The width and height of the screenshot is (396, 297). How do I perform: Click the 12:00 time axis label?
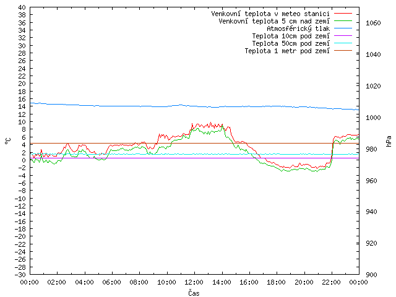pos(194,282)
